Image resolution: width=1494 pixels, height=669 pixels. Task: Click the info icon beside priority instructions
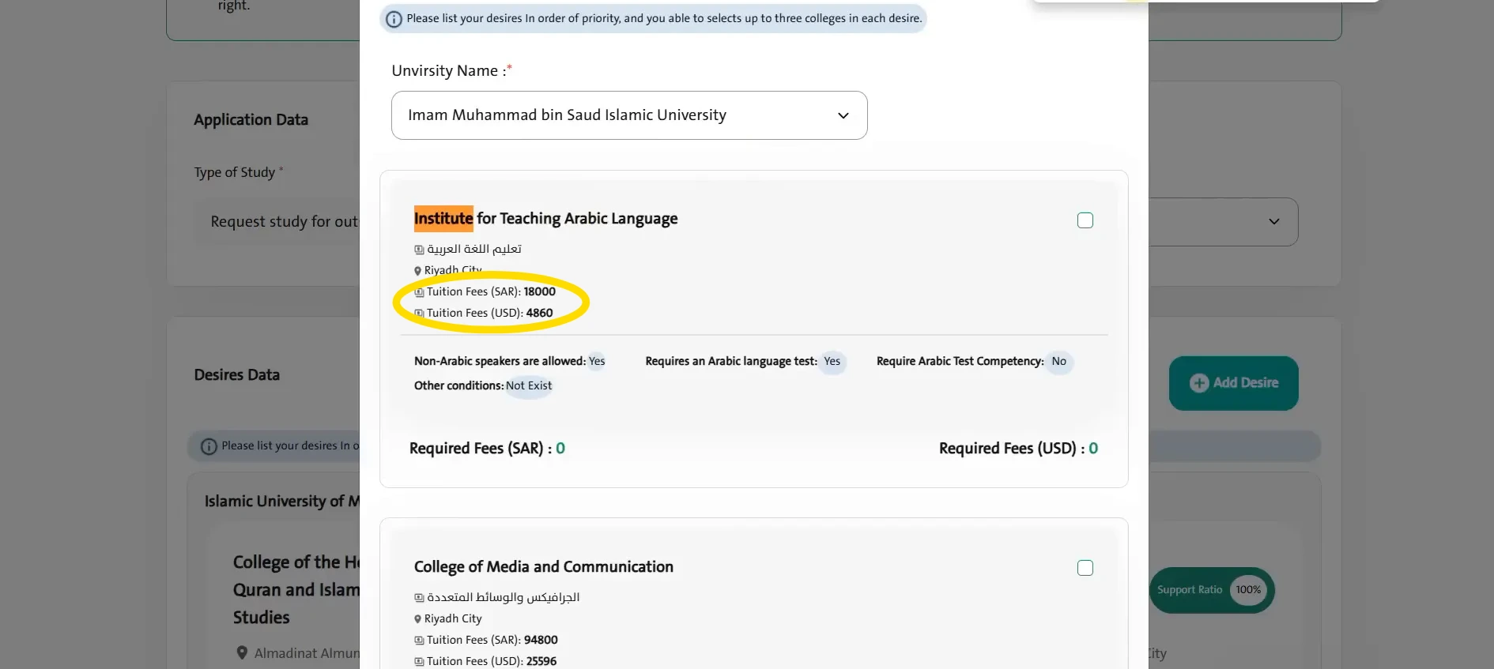(394, 19)
